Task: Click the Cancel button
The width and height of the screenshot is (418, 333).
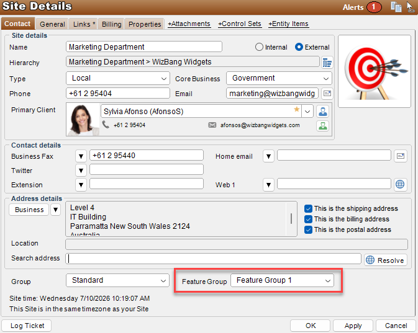Action: click(396, 326)
